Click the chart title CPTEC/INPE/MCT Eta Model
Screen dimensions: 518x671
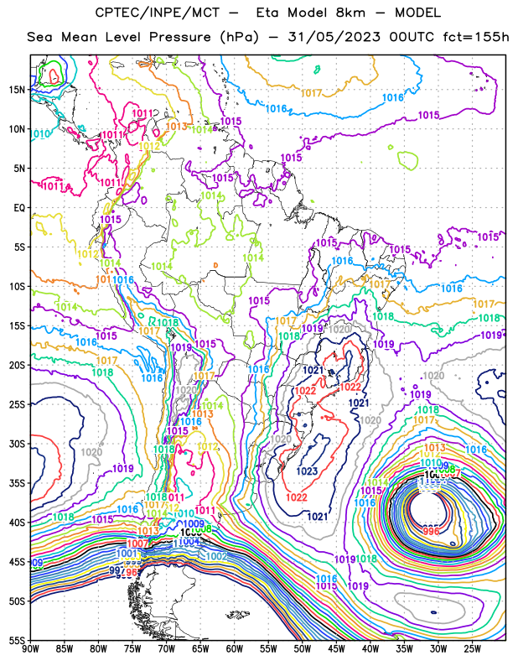tap(267, 13)
